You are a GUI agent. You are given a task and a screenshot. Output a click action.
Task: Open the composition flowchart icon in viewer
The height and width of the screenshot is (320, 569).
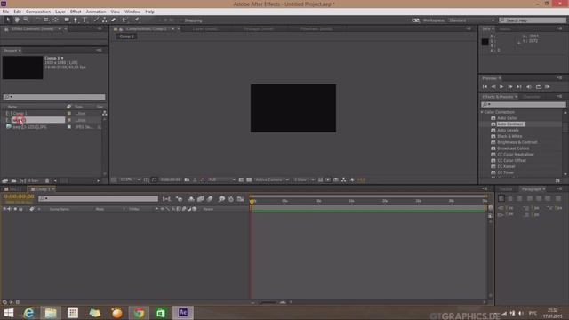coord(344,180)
